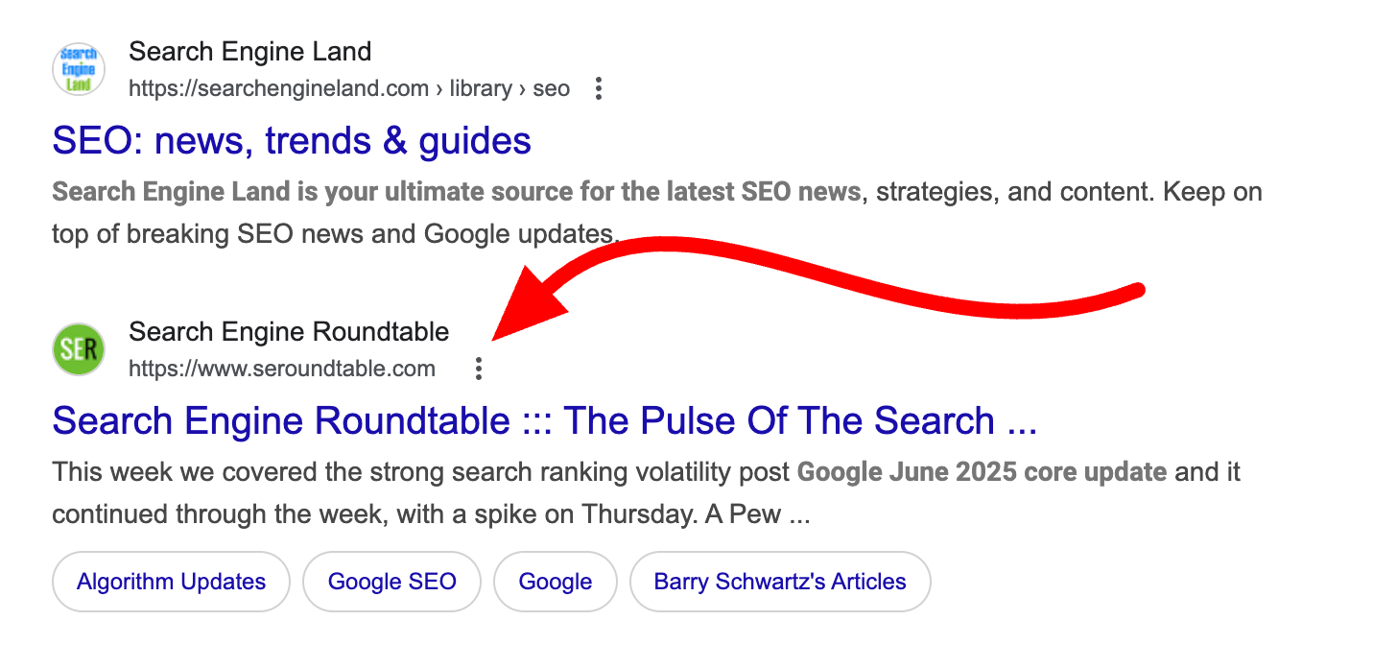Viewport: 1397px width, 668px height.
Task: Click the https://www.seroundtable.com URL text
Action: click(x=282, y=369)
